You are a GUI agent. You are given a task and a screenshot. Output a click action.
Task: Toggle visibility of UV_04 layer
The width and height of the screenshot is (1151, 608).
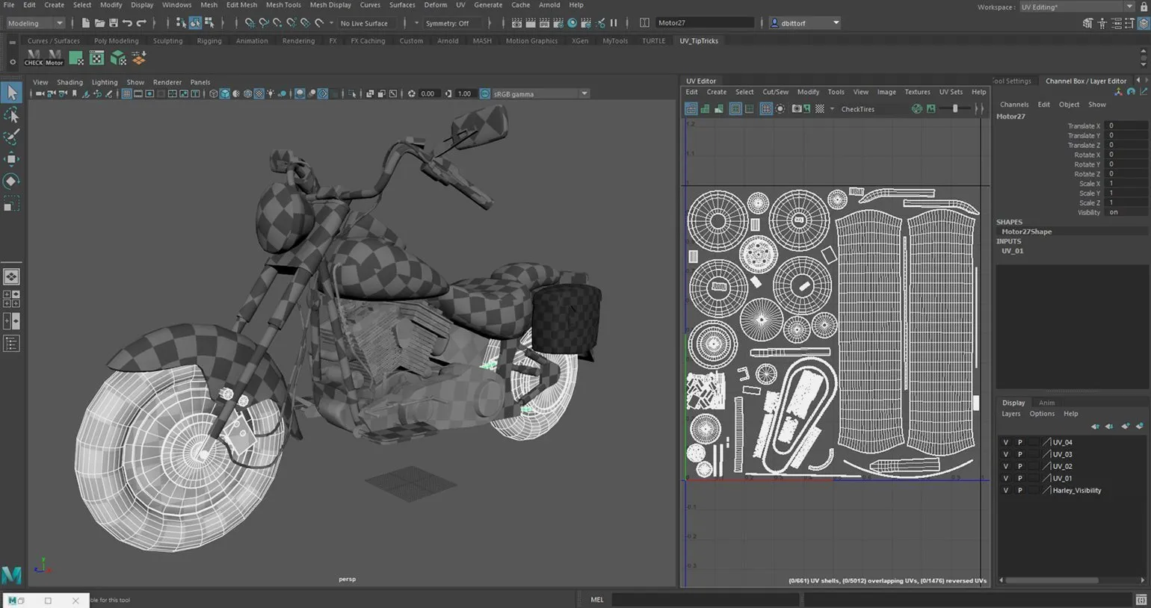click(x=1005, y=442)
